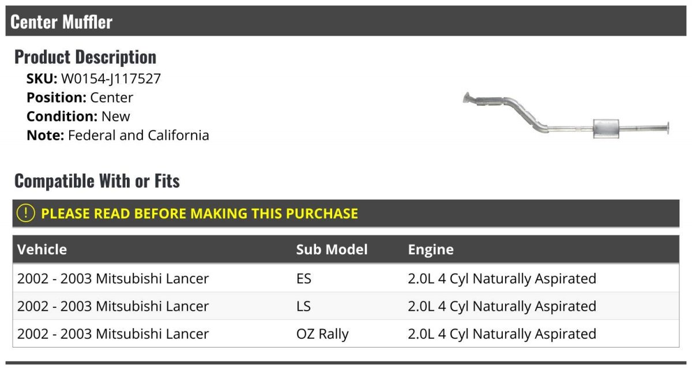
Task: Click the engine cell in the ES row
Action: coord(502,279)
